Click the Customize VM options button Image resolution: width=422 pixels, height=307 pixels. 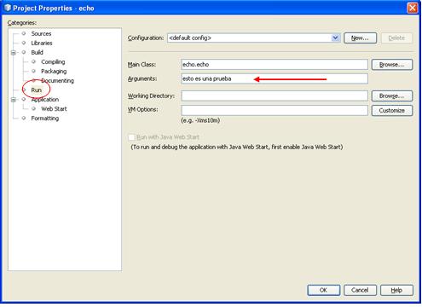click(x=392, y=110)
